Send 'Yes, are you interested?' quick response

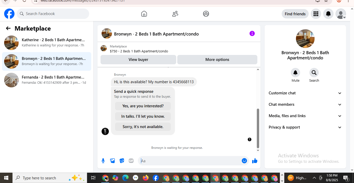click(143, 106)
